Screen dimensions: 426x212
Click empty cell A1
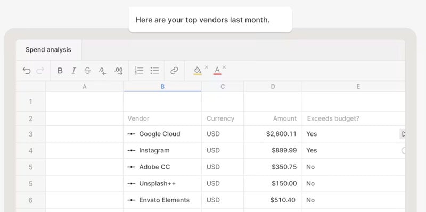pos(85,101)
